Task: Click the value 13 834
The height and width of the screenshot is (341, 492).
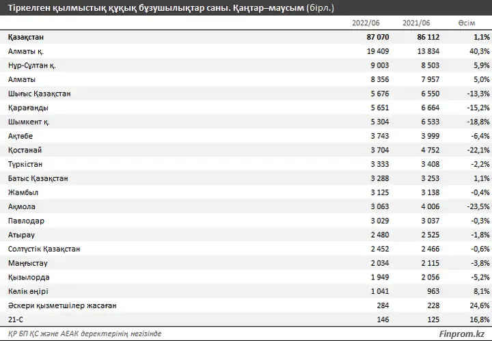Action: (428, 51)
